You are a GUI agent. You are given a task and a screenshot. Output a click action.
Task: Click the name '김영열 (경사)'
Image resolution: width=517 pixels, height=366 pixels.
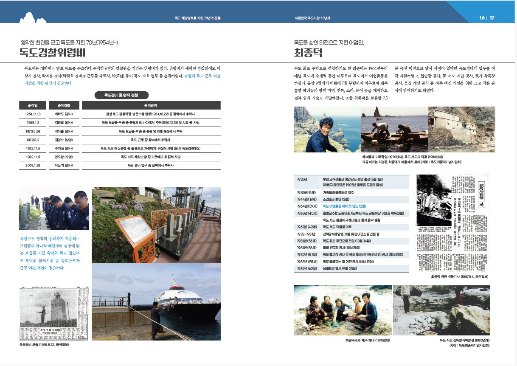(x=64, y=123)
